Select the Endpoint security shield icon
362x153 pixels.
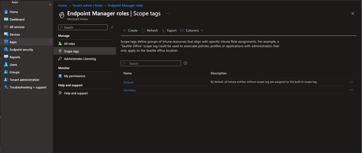6,50
